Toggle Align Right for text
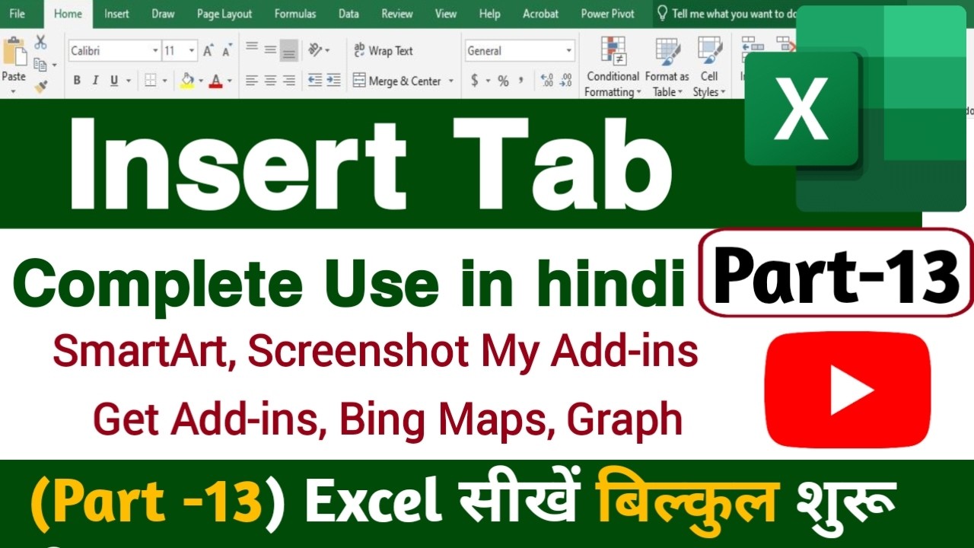 [288, 80]
